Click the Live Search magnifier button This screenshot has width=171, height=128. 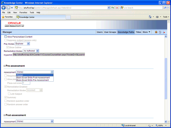(165, 8)
